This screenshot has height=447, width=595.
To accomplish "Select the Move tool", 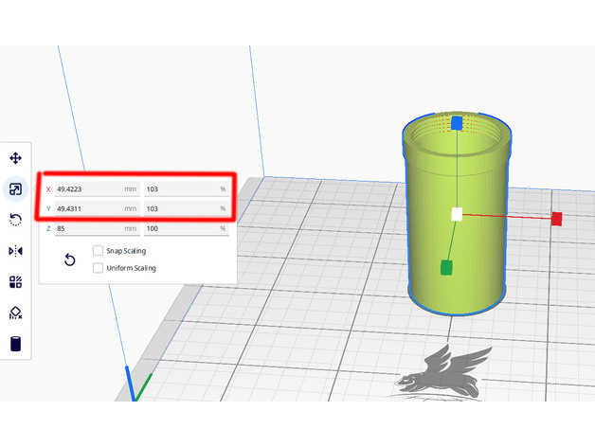I will pos(15,158).
